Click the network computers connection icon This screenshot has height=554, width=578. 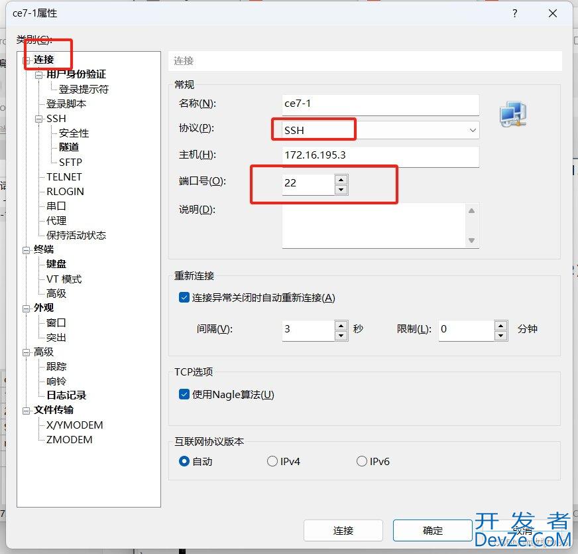click(x=512, y=115)
